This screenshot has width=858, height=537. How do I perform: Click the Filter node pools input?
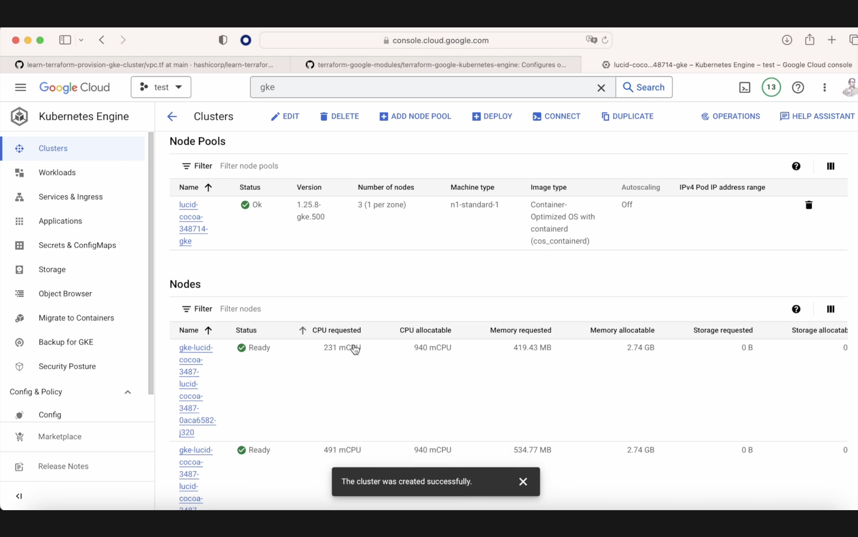coord(249,166)
